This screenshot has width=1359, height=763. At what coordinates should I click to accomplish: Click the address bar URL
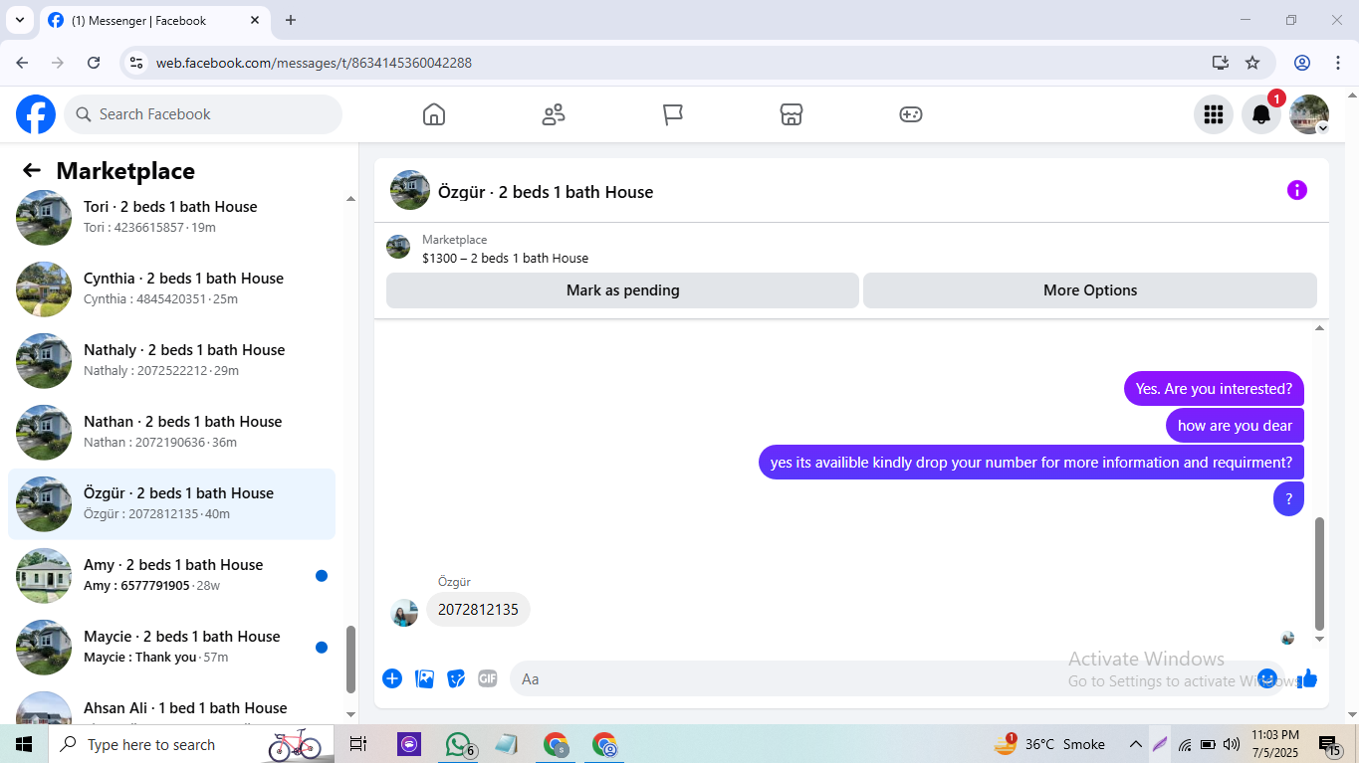(x=314, y=63)
